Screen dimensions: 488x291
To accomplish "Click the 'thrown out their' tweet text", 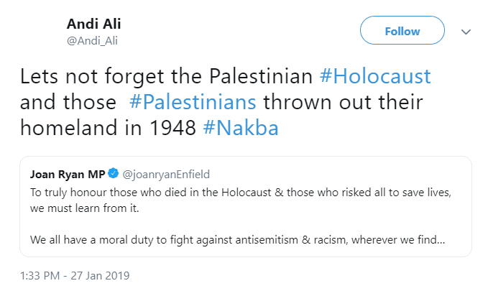I will coord(343,102).
